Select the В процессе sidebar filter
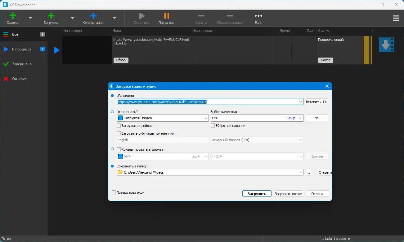Image resolution: width=404 pixels, height=242 pixels. point(22,49)
